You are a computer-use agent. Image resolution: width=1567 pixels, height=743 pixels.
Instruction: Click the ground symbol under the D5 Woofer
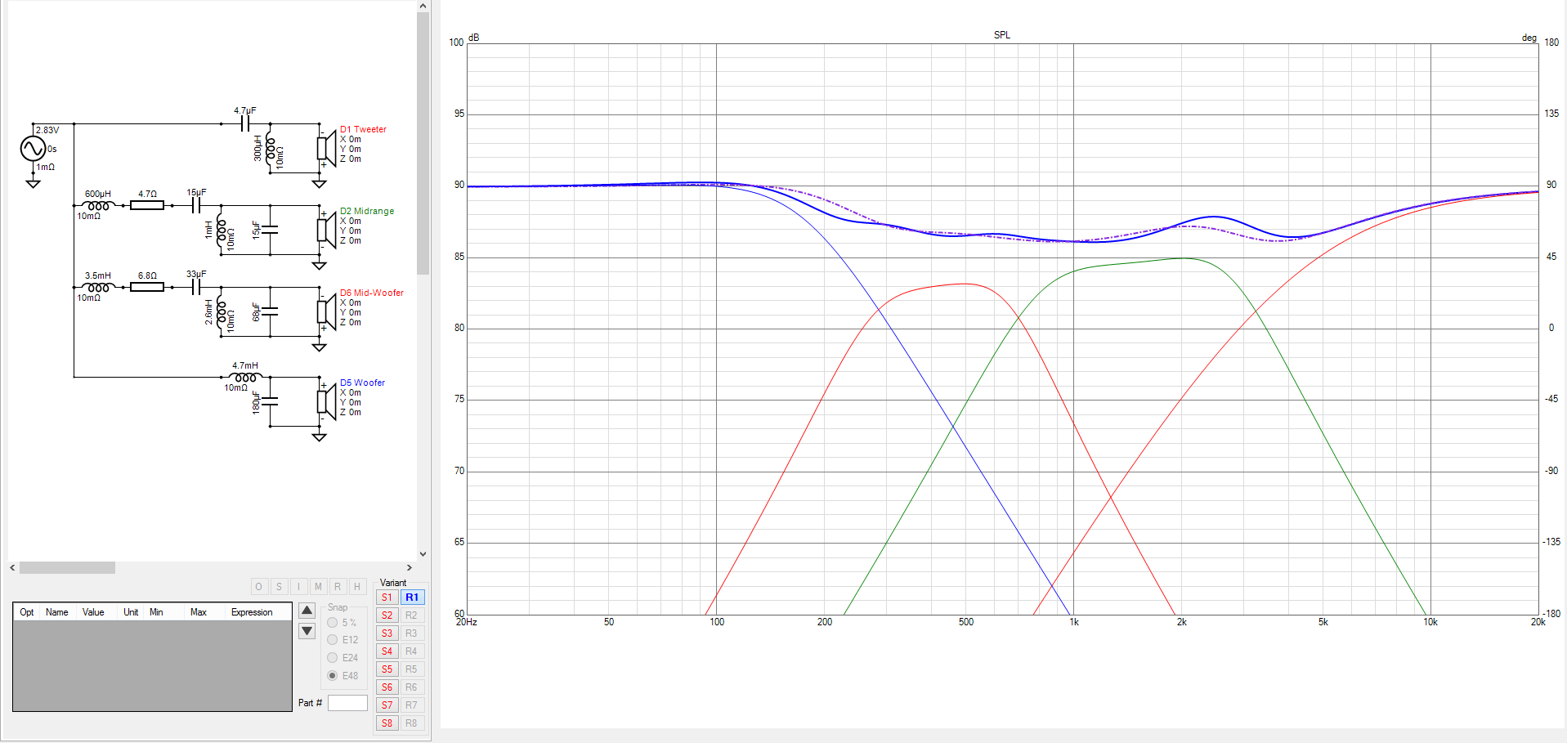[x=320, y=437]
